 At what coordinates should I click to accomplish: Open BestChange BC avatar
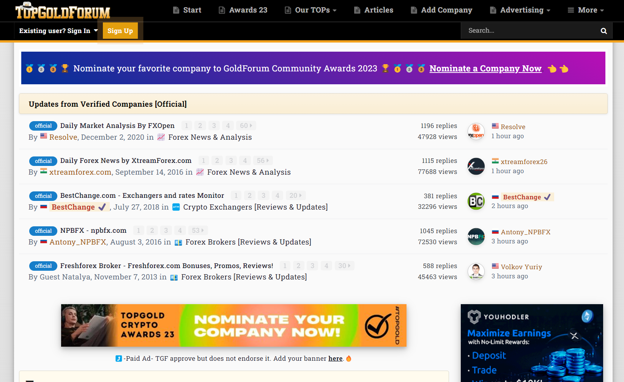(476, 201)
